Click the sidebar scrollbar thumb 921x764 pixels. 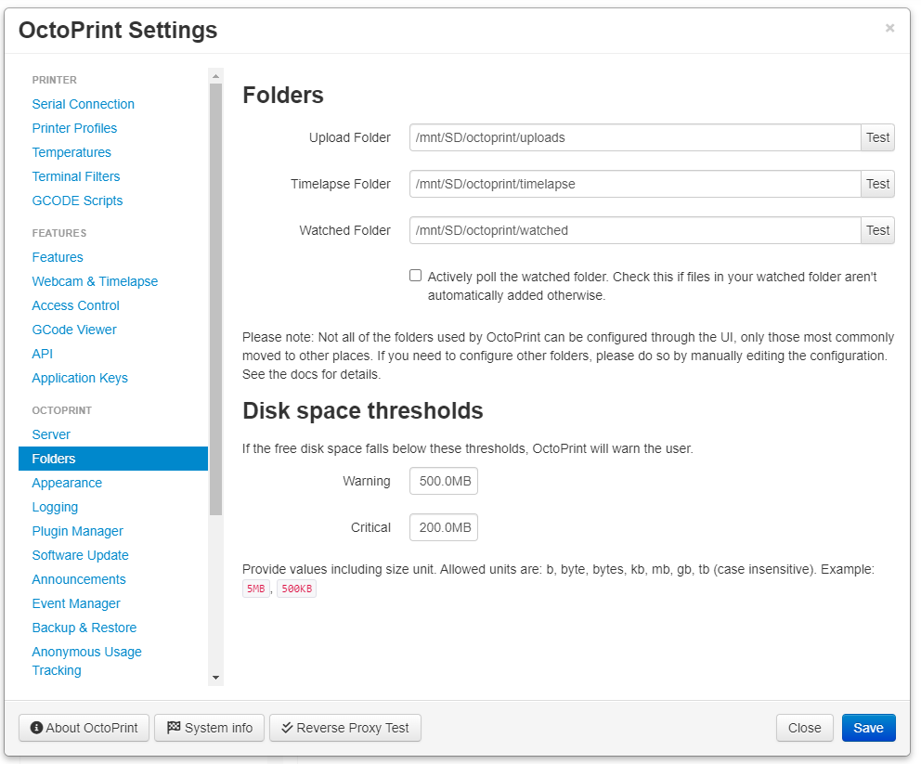click(x=215, y=299)
